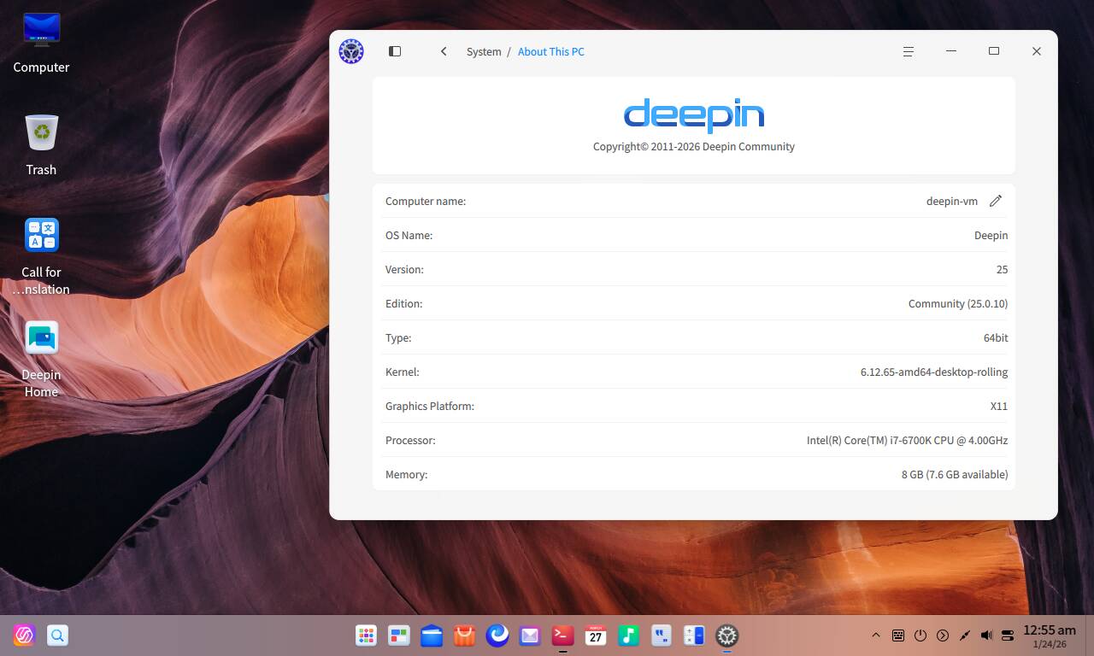Click the System breadcrumb

pyautogui.click(x=484, y=51)
